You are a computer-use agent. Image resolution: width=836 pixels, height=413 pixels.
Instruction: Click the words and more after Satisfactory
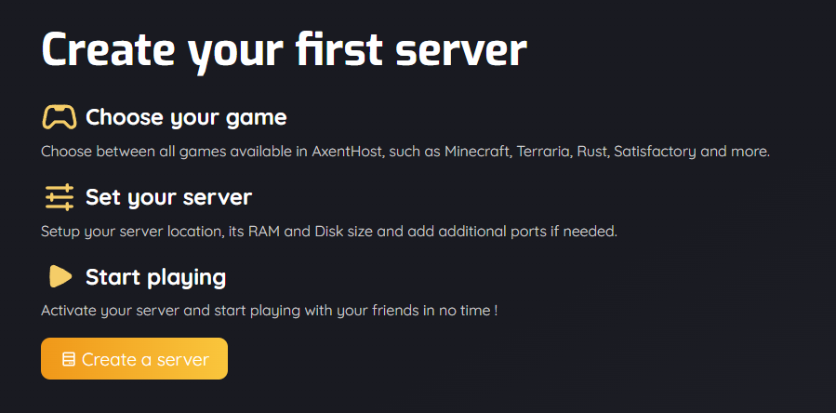tap(736, 152)
